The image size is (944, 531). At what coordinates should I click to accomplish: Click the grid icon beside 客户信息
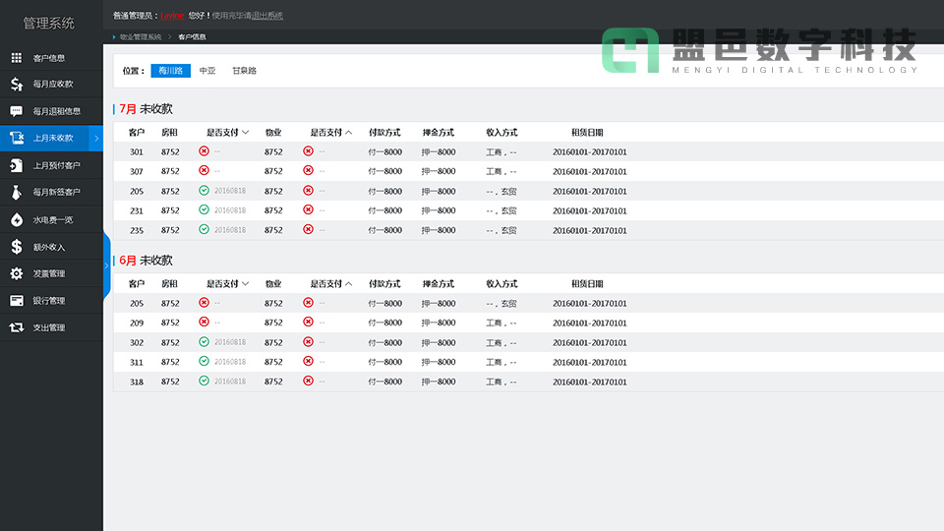click(17, 57)
